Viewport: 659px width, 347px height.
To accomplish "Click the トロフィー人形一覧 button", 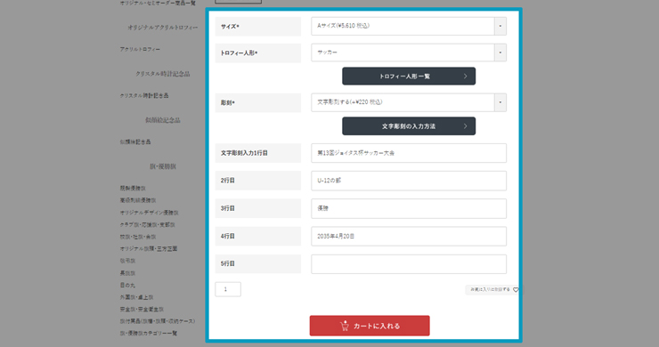I will click(409, 76).
